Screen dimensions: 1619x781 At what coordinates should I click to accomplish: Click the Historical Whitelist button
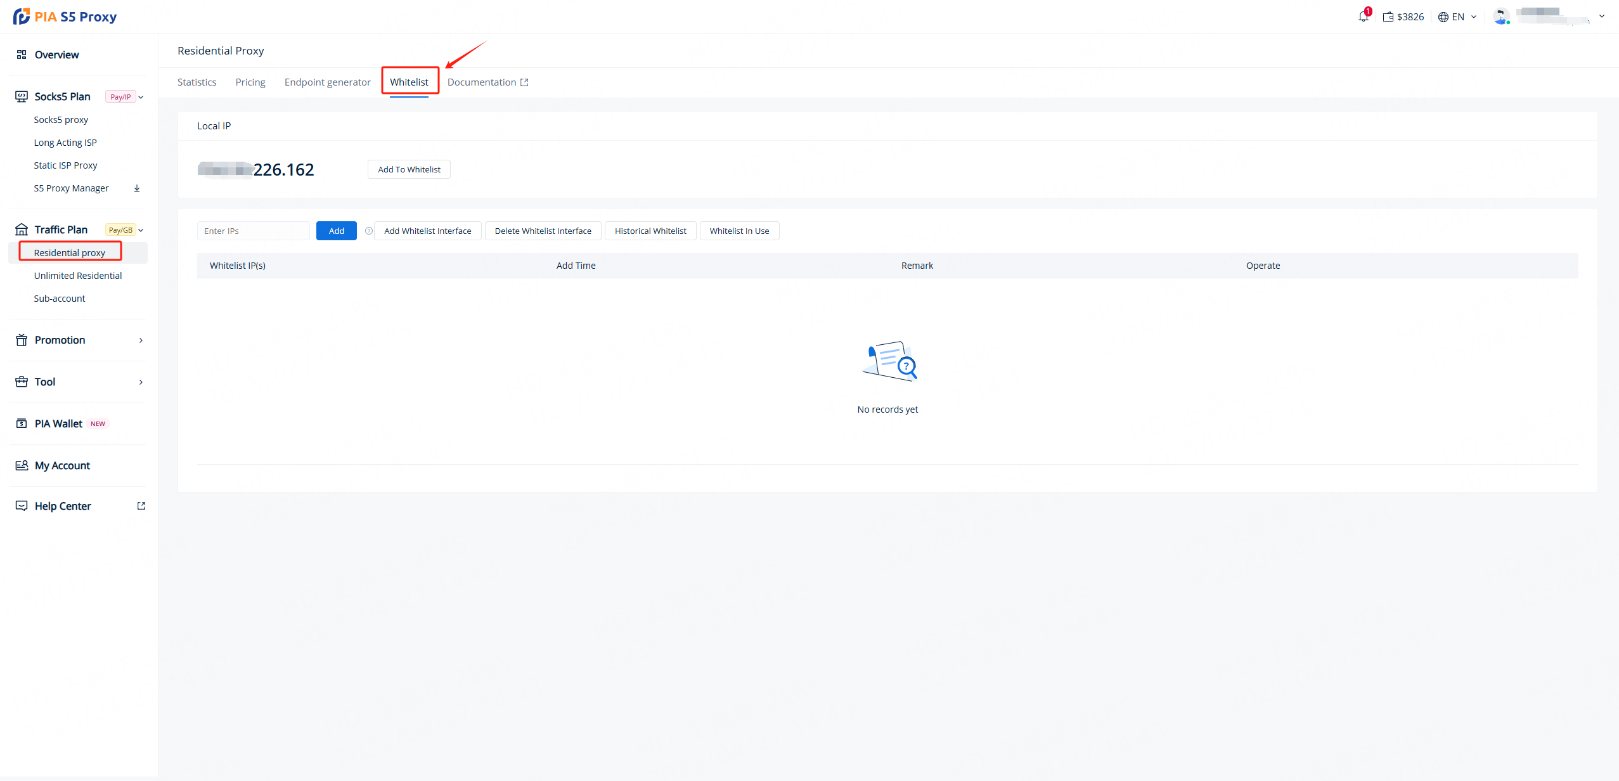click(x=650, y=231)
